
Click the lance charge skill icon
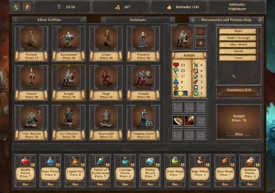[x=189, y=121]
